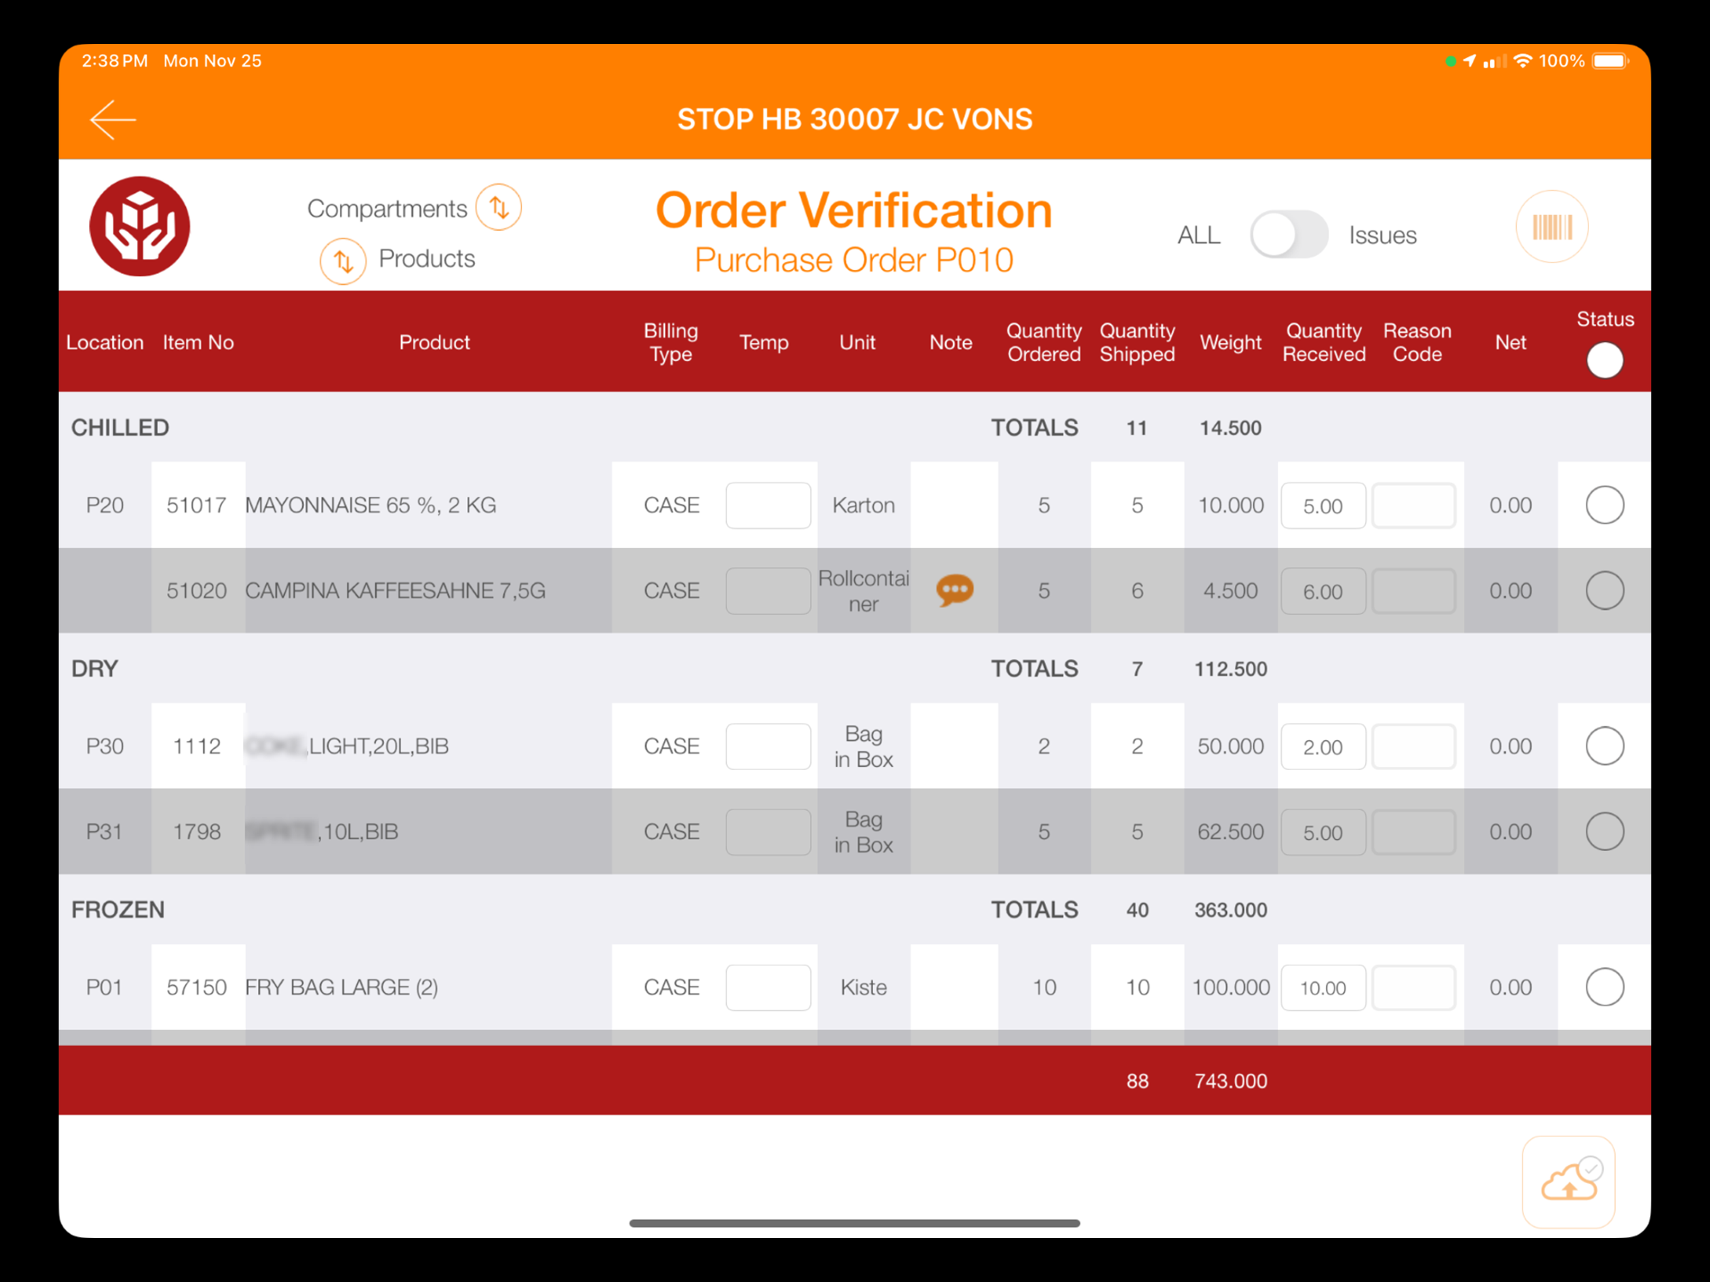Tap the Wi-Fi status icon
The image size is (1710, 1282).
pyautogui.click(x=1522, y=61)
